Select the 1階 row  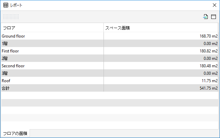pyautogui.click(x=110, y=43)
